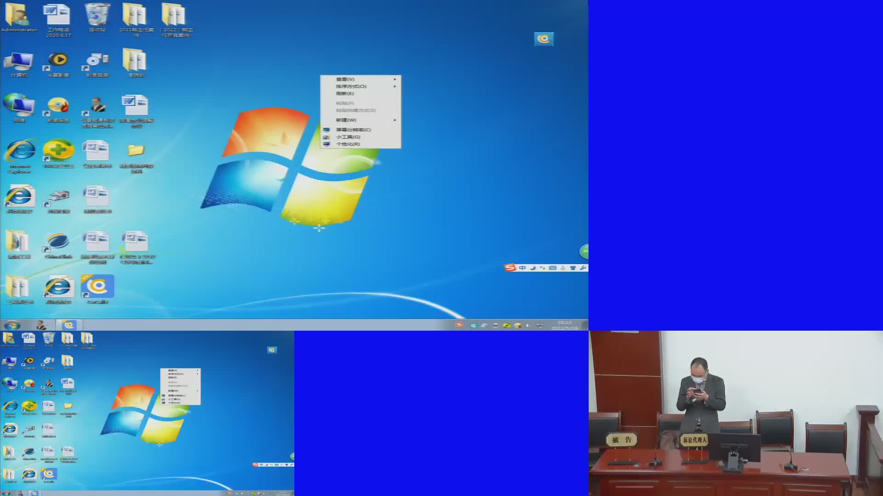The image size is (883, 496).
Task: Open soft keyboard icon on IME bar, large view
Action: point(553,268)
